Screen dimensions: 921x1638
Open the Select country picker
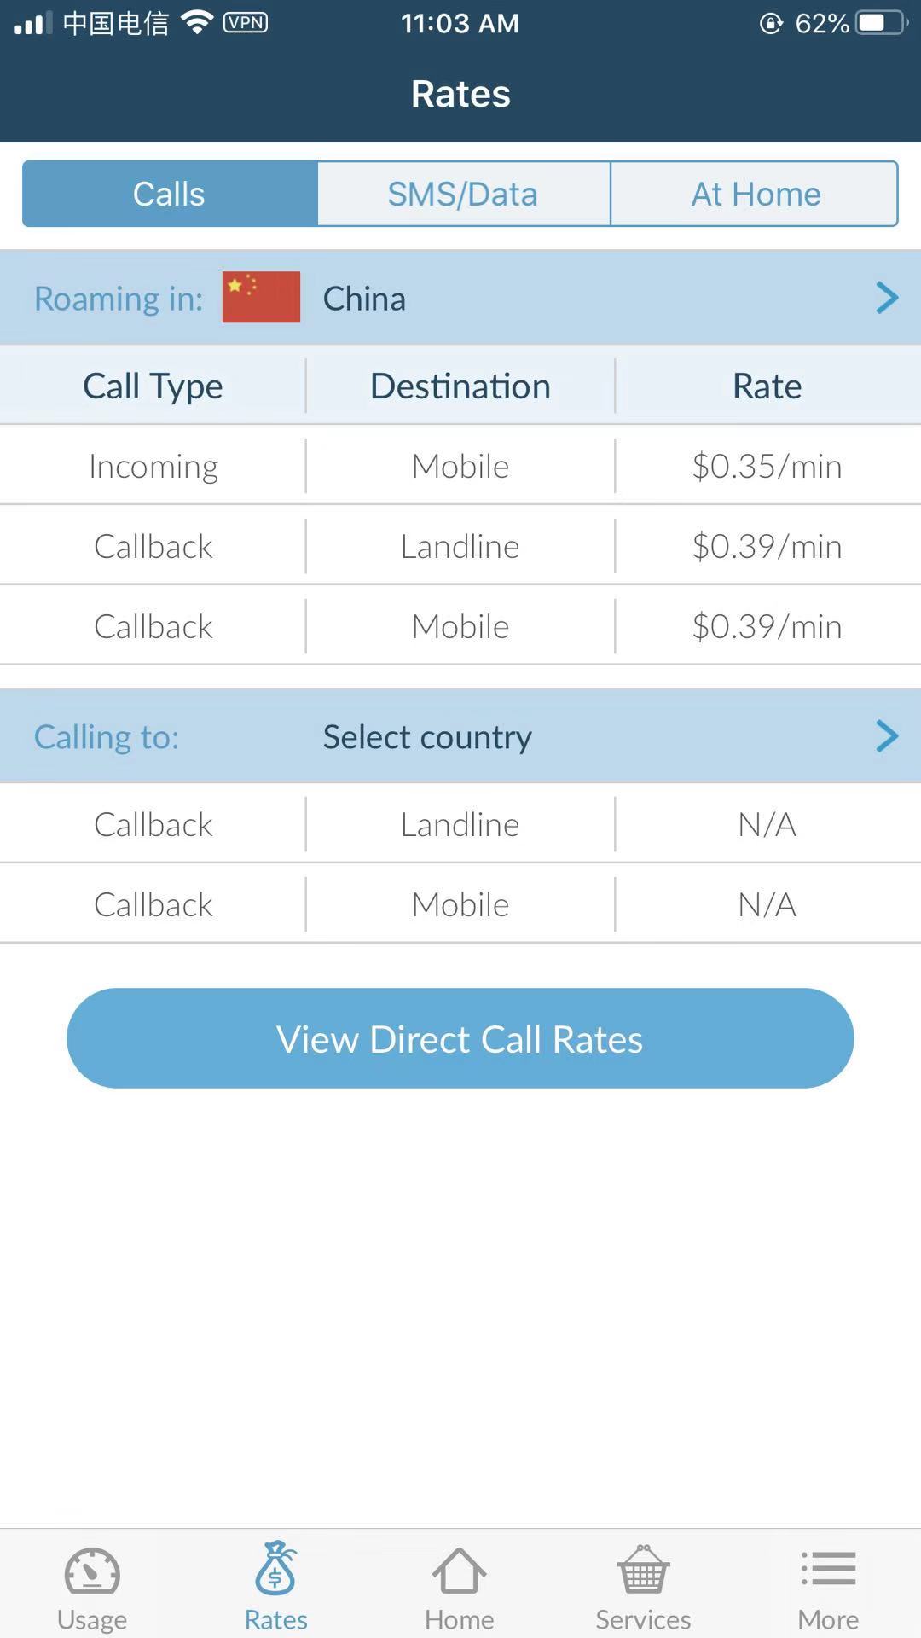pyautogui.click(x=427, y=737)
